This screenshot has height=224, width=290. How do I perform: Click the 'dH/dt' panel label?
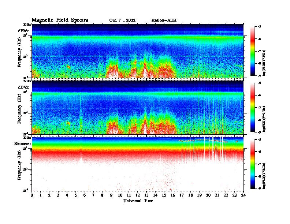(x=23, y=31)
